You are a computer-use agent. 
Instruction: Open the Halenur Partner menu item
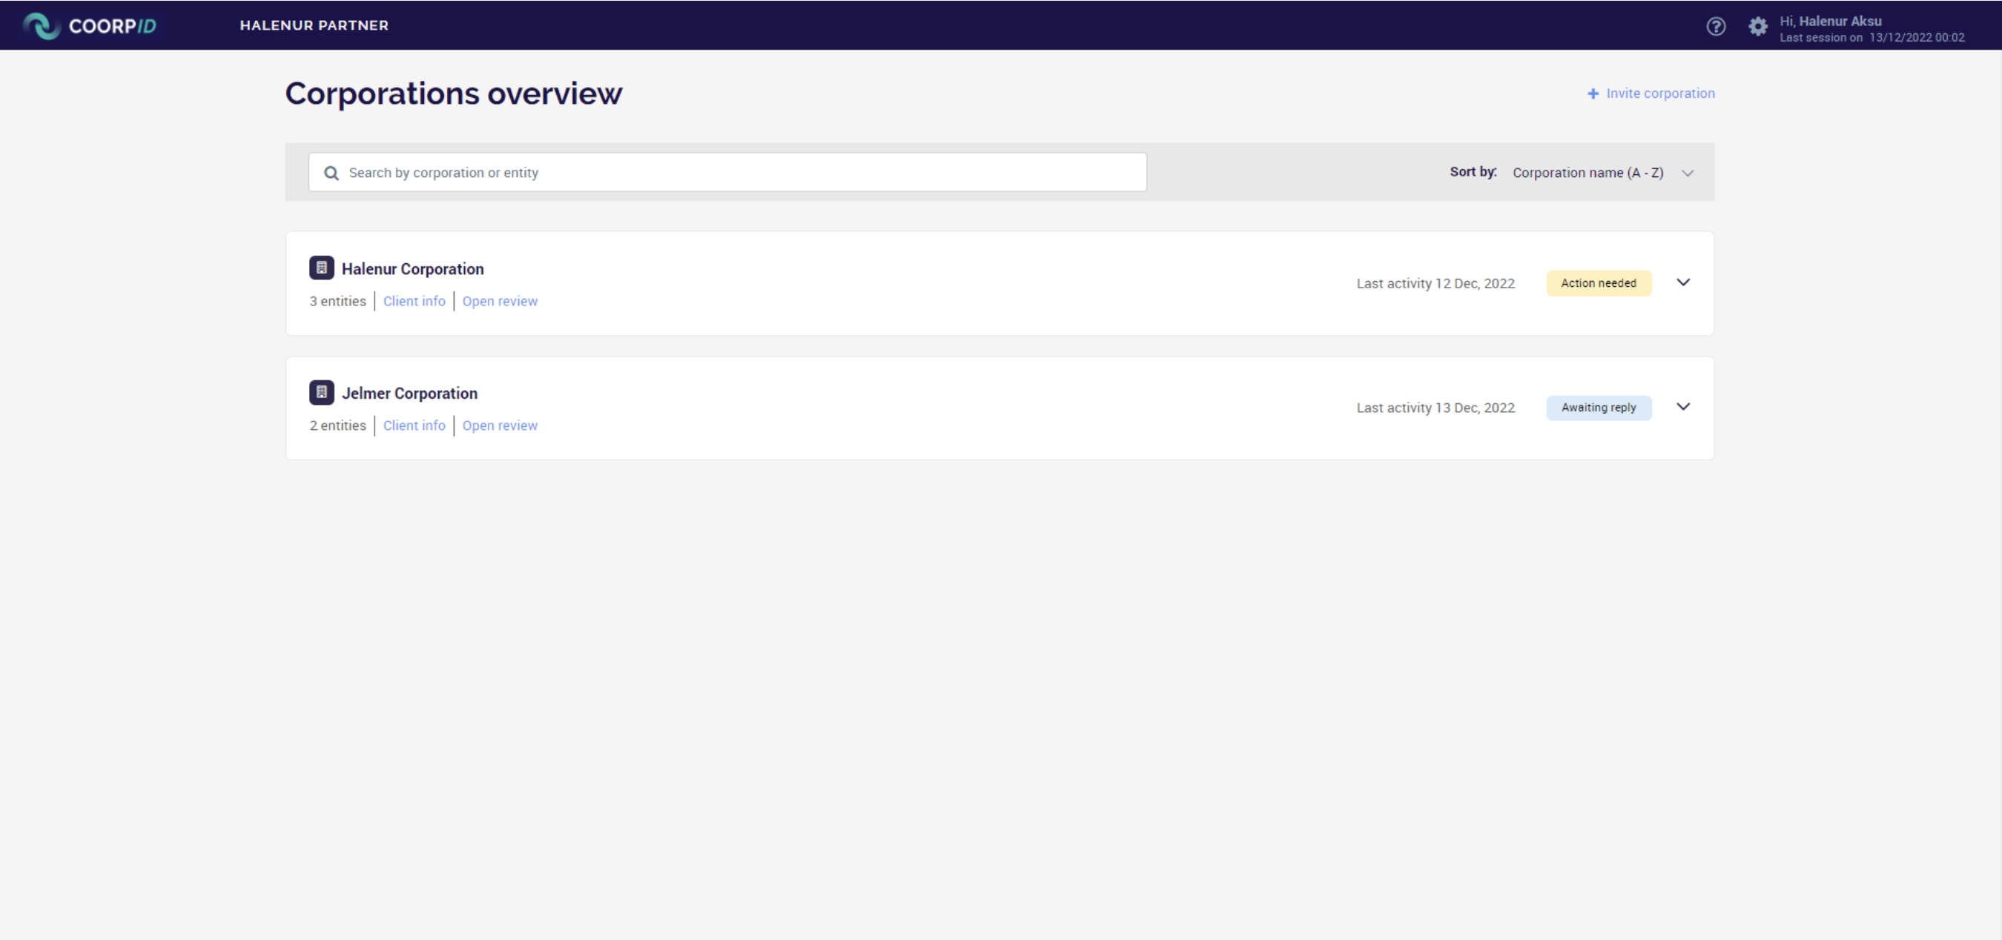pyautogui.click(x=314, y=25)
